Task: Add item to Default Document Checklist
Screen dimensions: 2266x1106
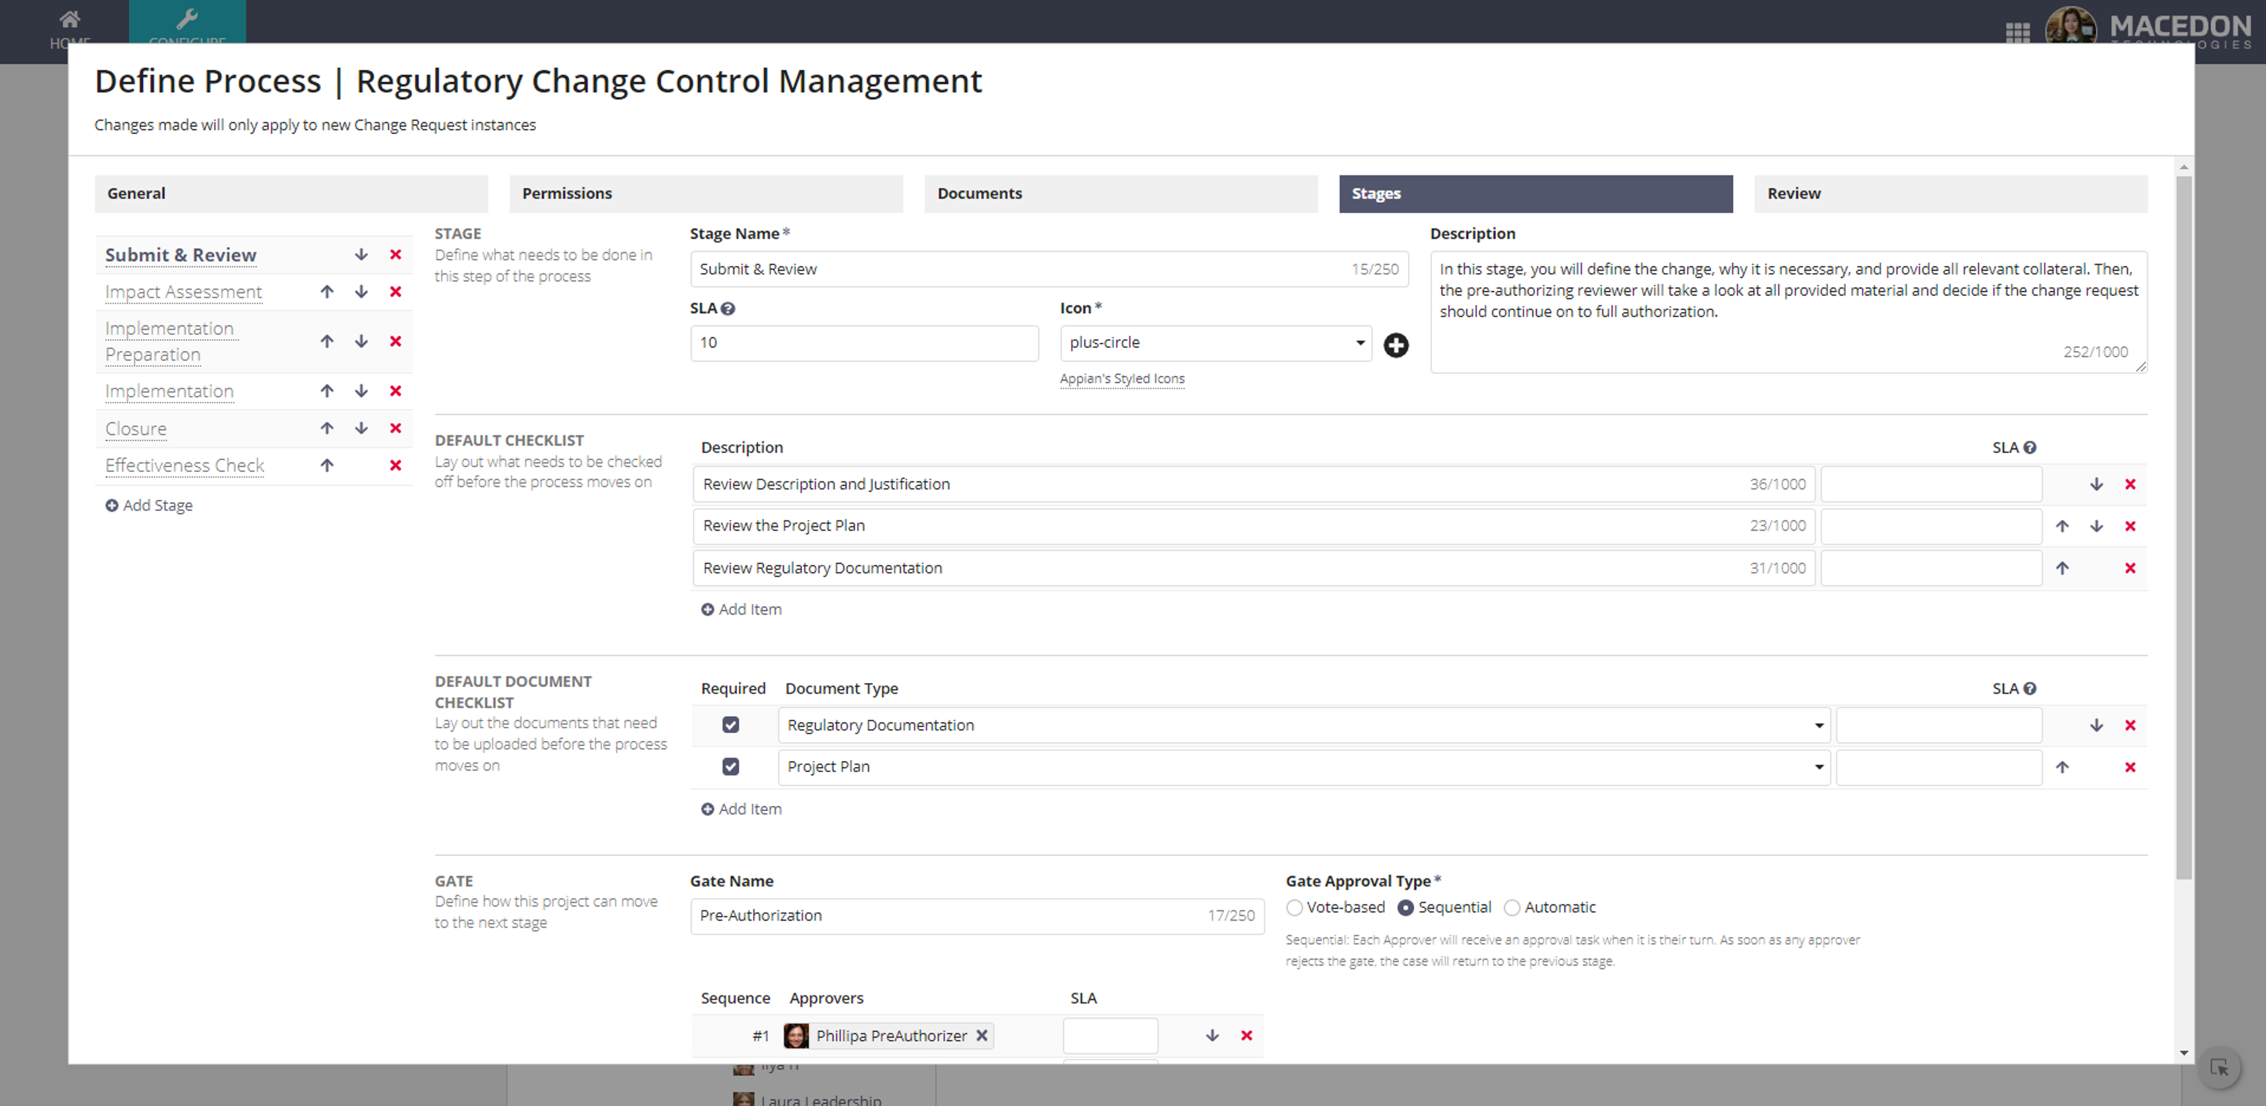Action: point(741,809)
